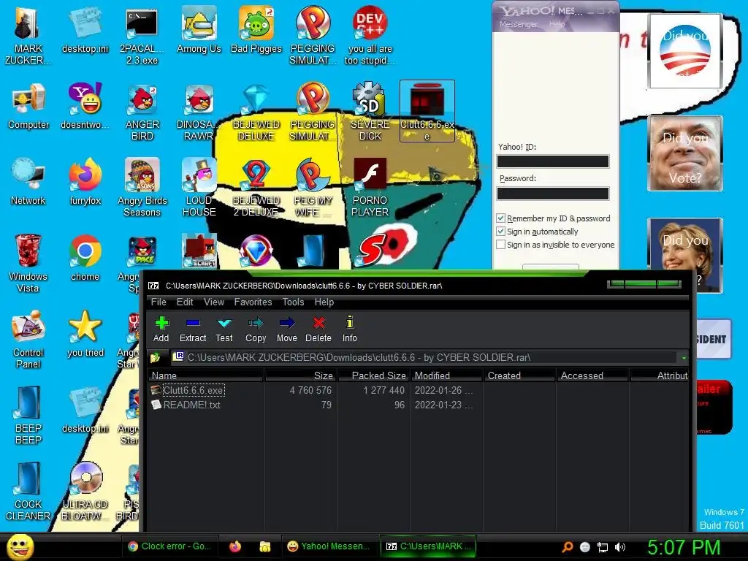The height and width of the screenshot is (561, 748).
Task: Select the Copy toolbar icon in 7-Zip
Action: pos(256,329)
